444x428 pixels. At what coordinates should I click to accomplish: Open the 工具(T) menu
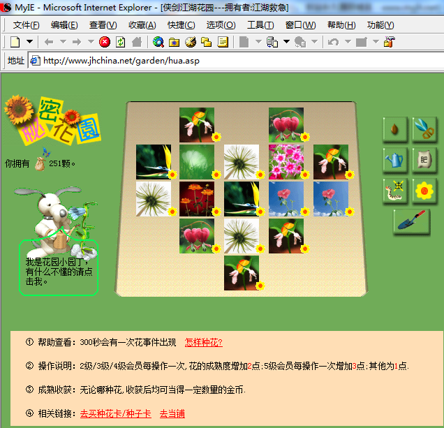[260, 25]
